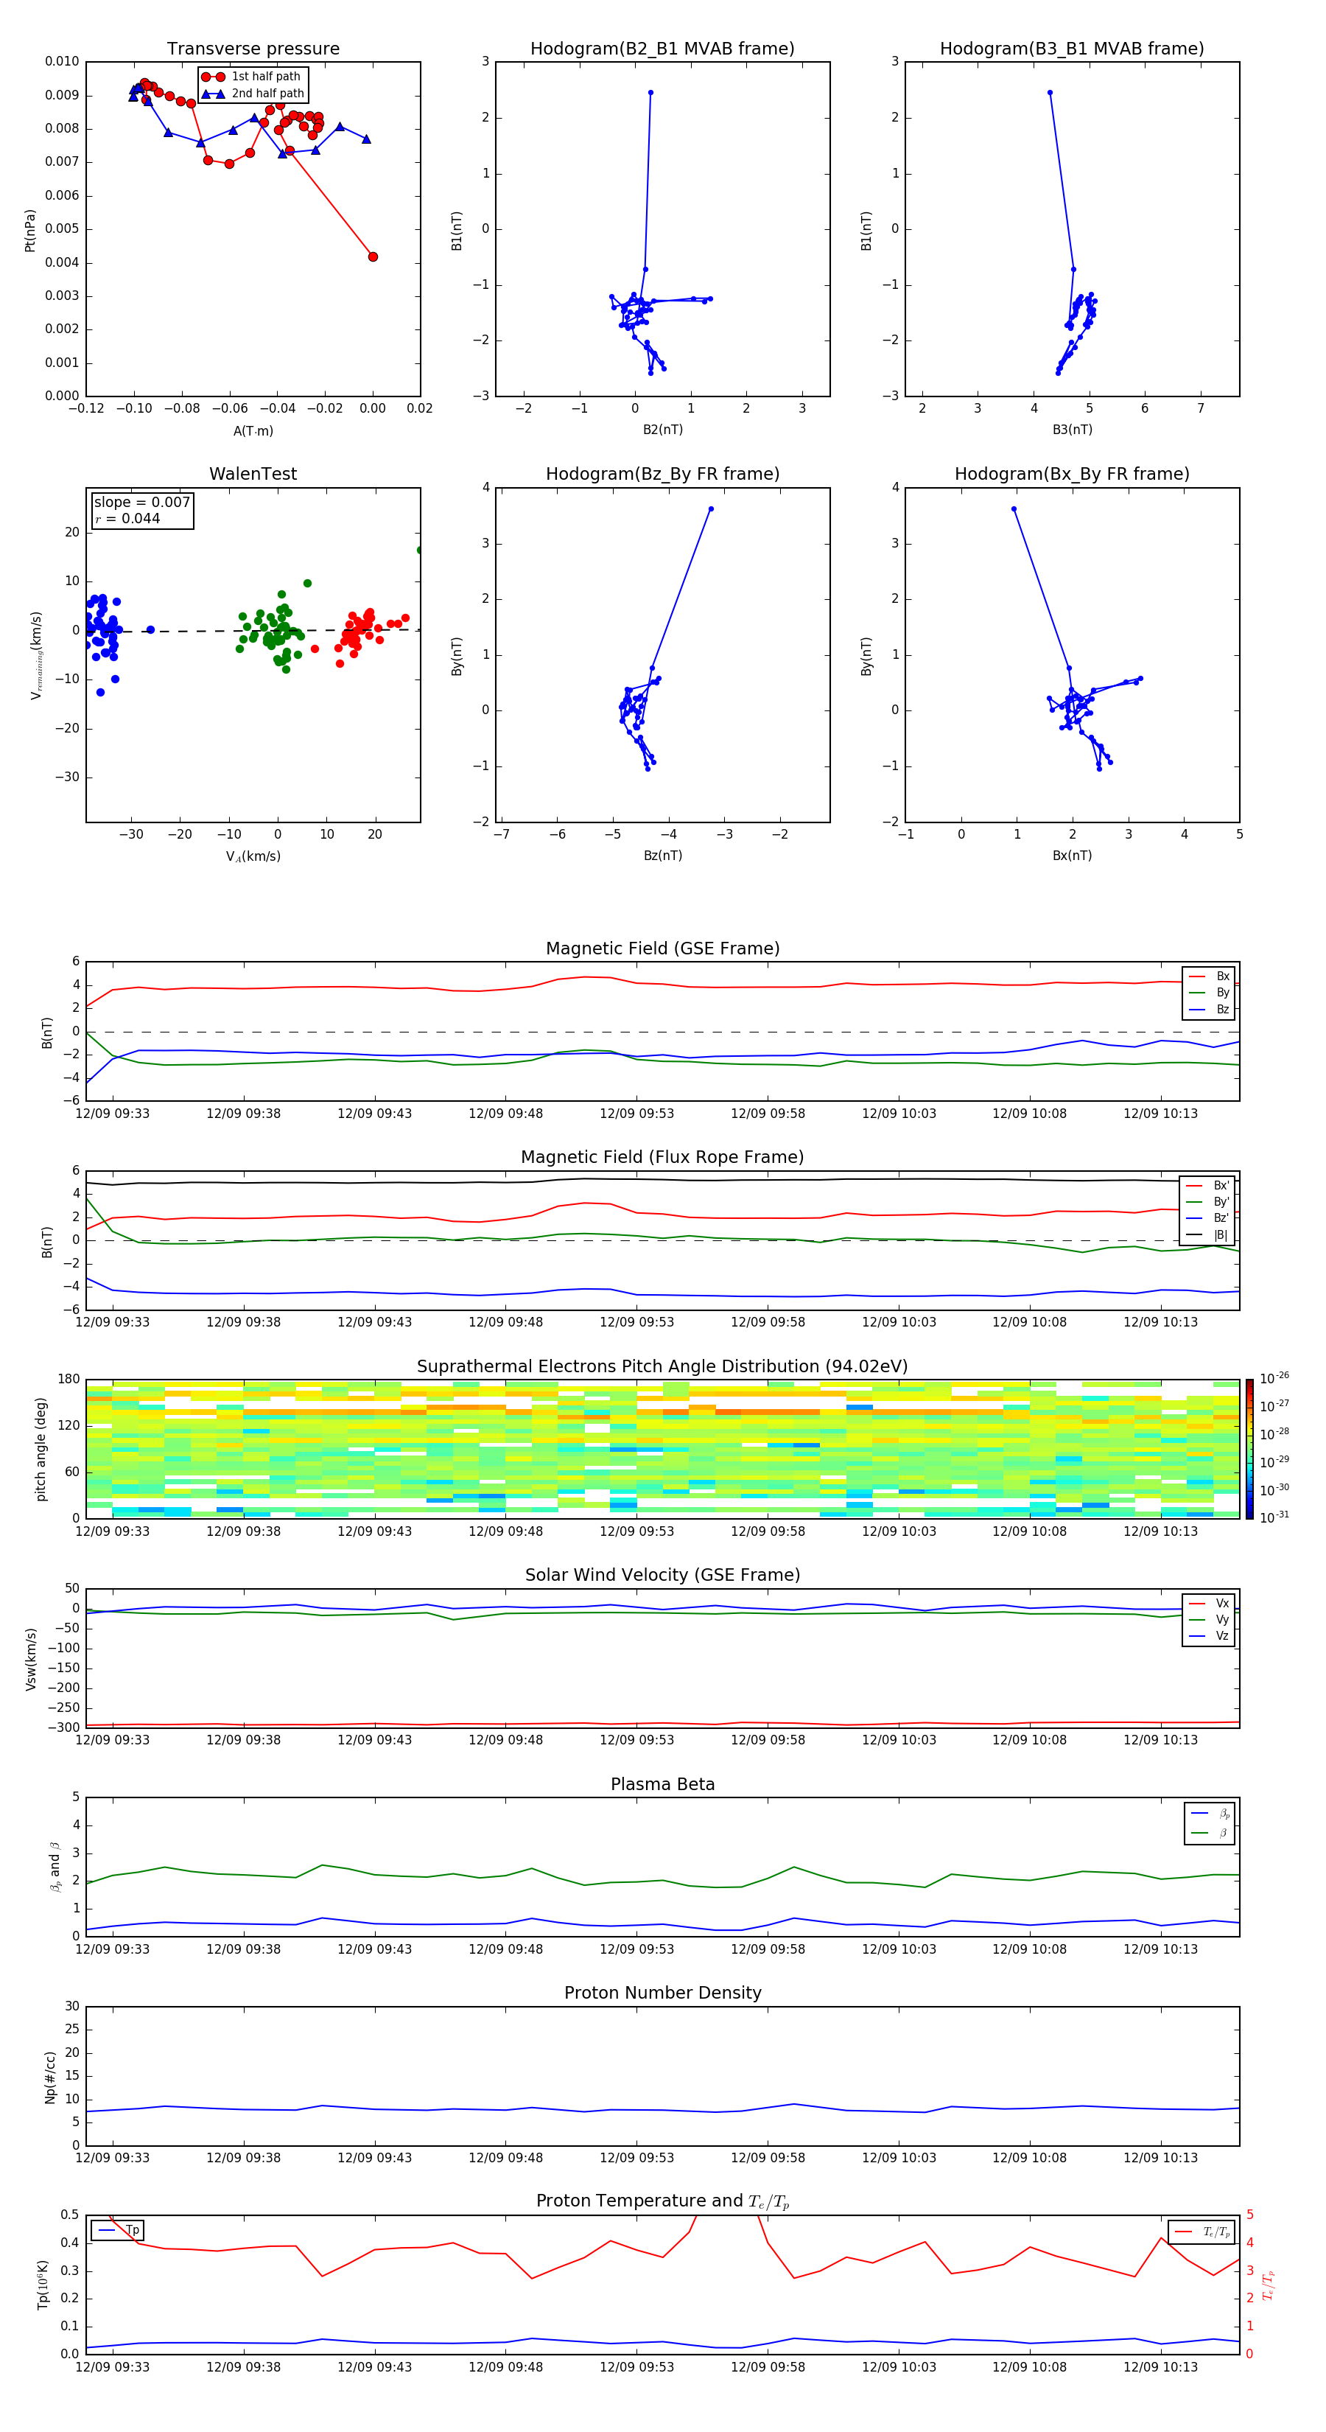Click the 'Hodogram(Bz_By FR frame)' title
The image size is (1326, 2432).
(662, 474)
